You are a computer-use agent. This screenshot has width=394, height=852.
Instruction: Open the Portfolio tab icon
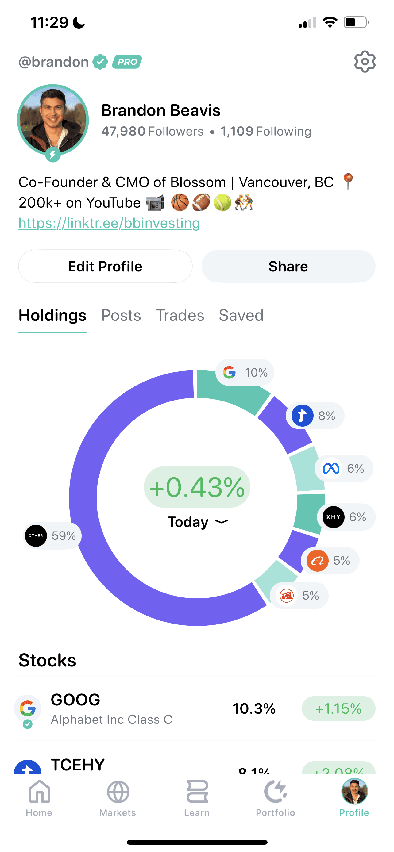pyautogui.click(x=275, y=792)
